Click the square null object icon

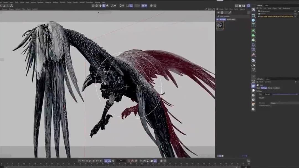[x=253, y=15]
